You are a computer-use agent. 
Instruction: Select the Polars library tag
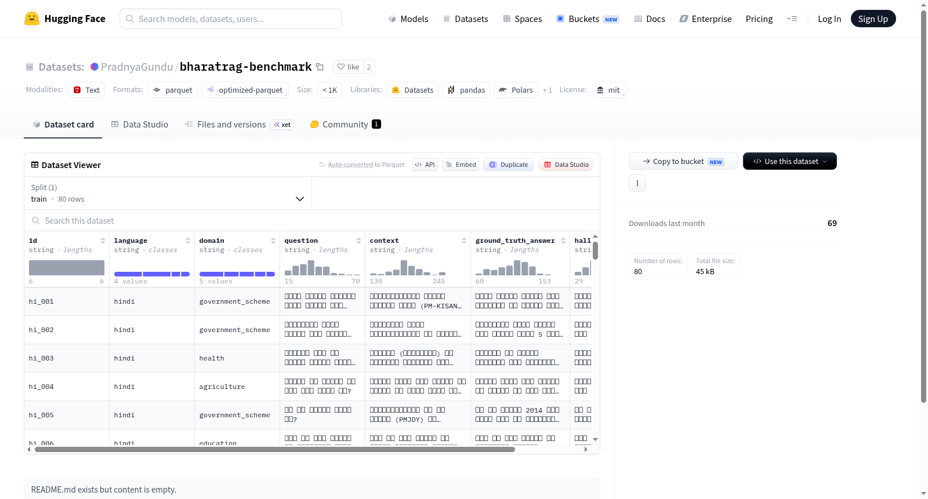pos(516,90)
